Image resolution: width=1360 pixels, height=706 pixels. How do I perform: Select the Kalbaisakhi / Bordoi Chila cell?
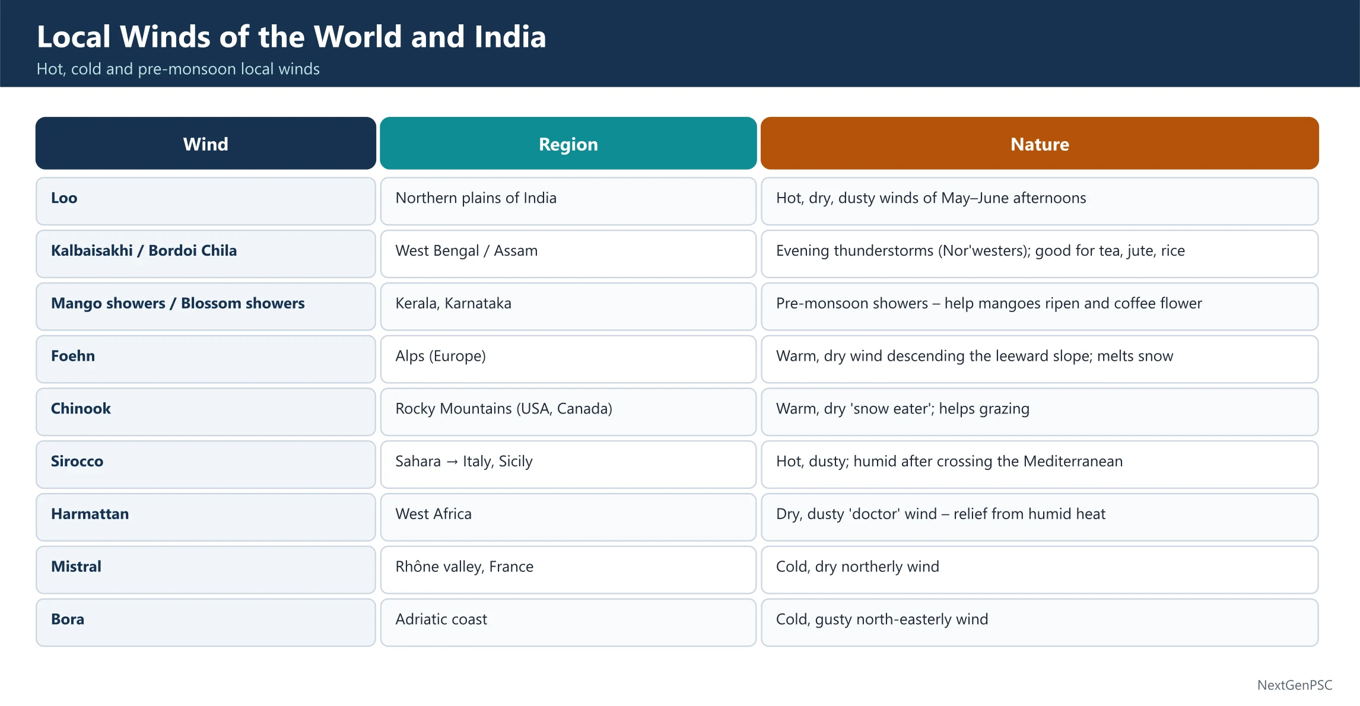click(206, 254)
